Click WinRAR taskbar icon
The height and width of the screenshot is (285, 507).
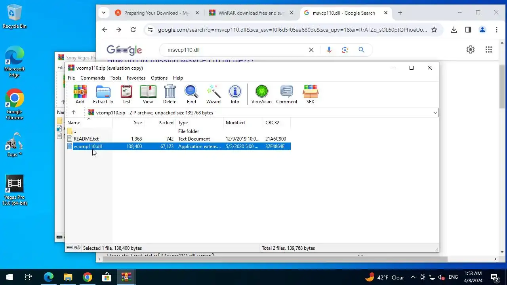point(126,277)
